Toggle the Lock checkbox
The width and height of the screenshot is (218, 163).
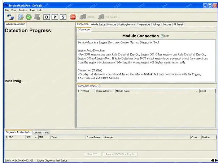point(162,36)
